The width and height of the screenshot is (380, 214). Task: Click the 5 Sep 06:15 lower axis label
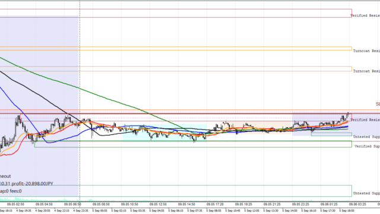(x=176, y=211)
